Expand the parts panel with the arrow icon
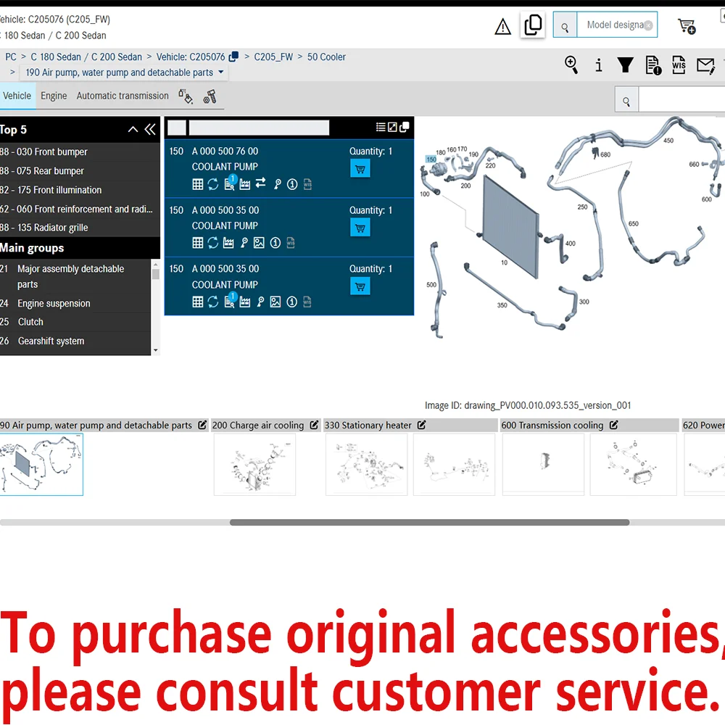 click(x=392, y=127)
